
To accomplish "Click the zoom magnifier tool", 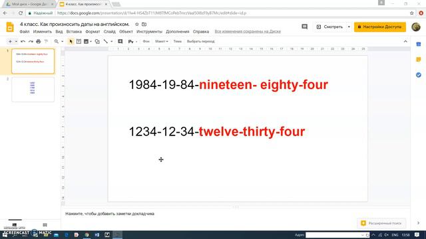I will tap(56, 41).
